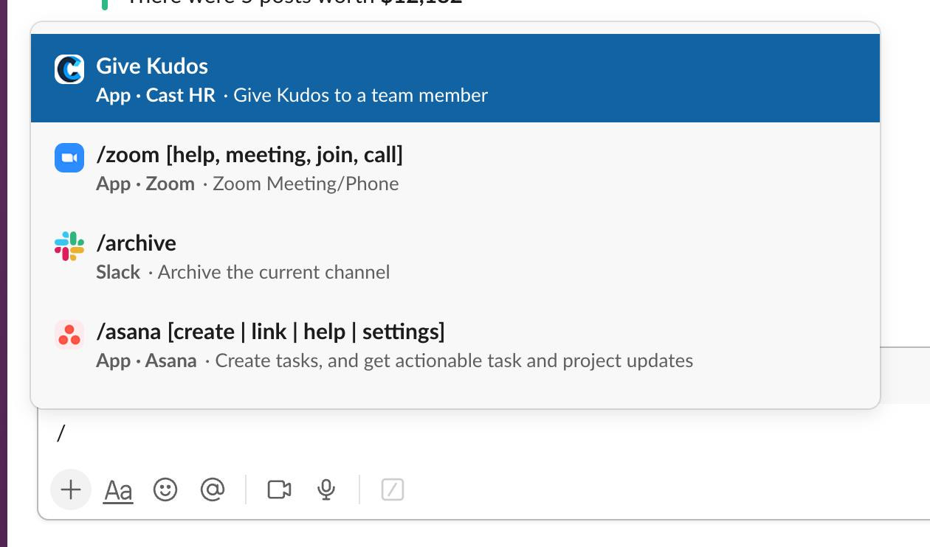Viewport: 930px width, 547px height.
Task: Click the Cast HR app icon
Action: [69, 69]
